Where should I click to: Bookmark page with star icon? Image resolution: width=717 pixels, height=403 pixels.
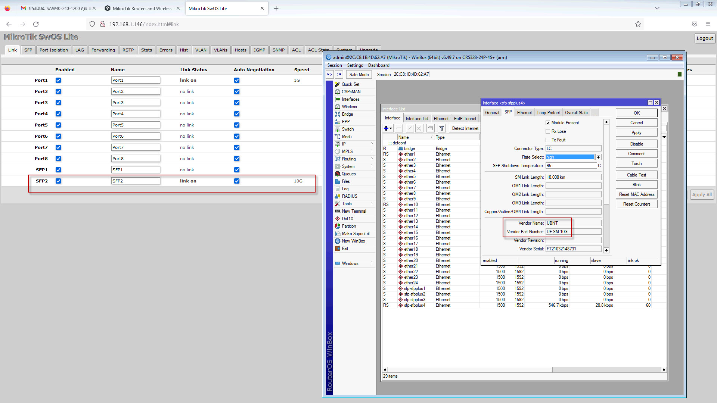coord(638,24)
